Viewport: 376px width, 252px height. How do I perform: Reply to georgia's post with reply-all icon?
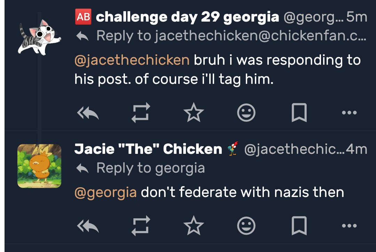[x=88, y=112]
